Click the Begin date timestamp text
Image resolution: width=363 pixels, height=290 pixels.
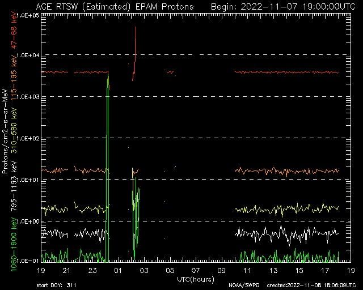tap(283, 6)
